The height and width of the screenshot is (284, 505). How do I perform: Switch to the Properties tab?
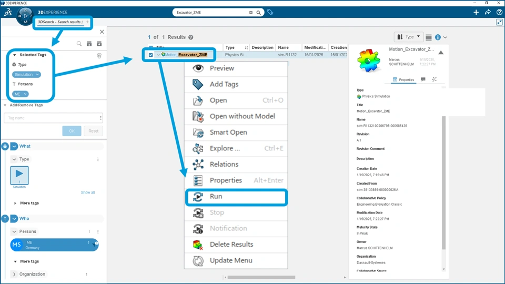pyautogui.click(x=403, y=79)
